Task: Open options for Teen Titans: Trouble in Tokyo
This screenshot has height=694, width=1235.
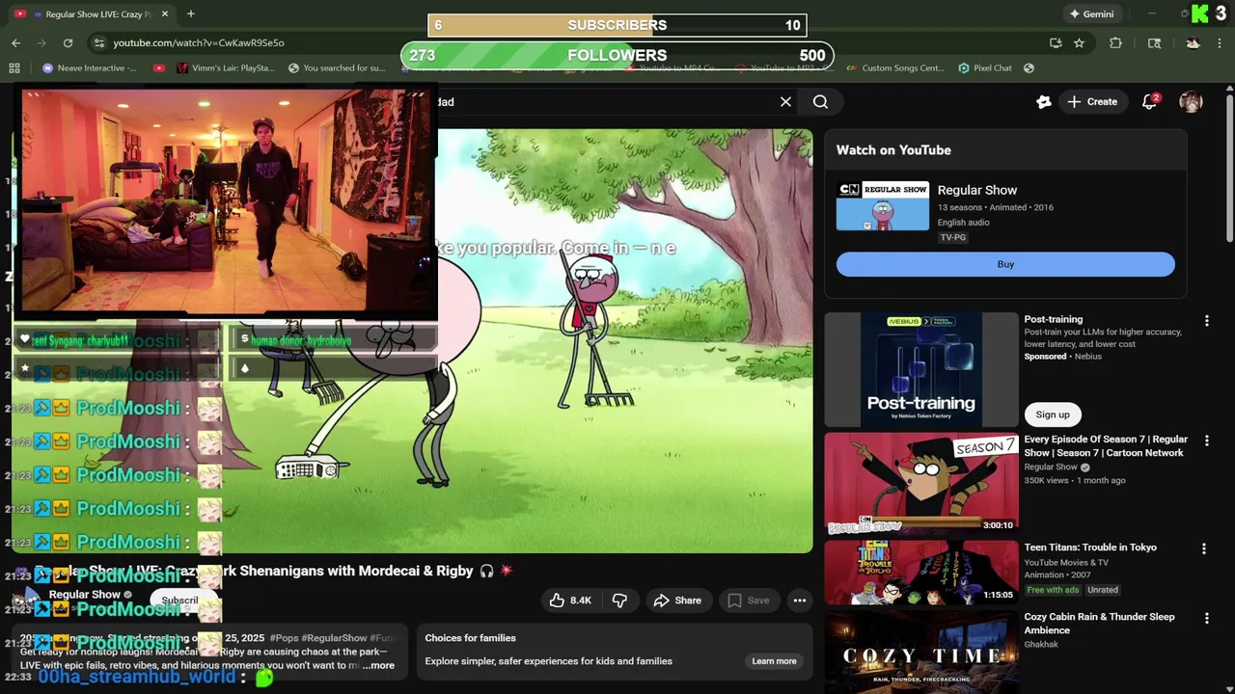Action: [x=1203, y=548]
